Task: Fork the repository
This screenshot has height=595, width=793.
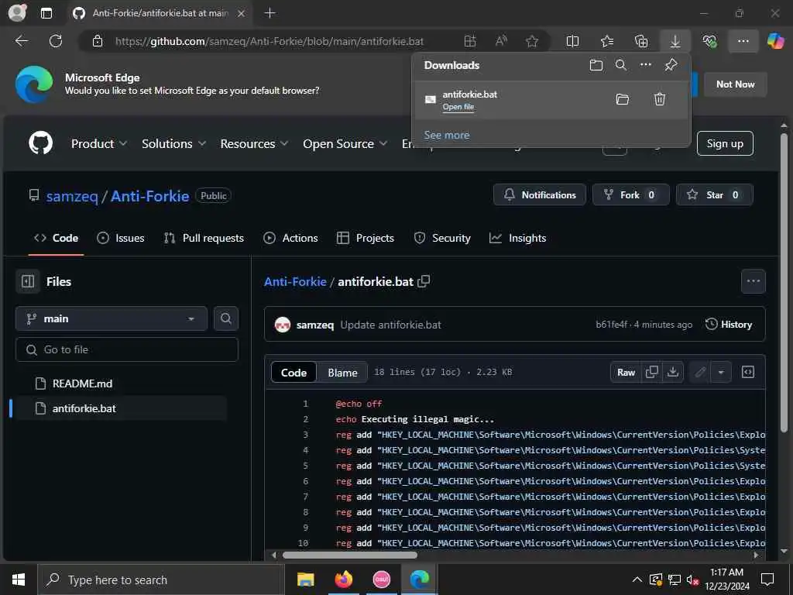Action: click(x=630, y=194)
